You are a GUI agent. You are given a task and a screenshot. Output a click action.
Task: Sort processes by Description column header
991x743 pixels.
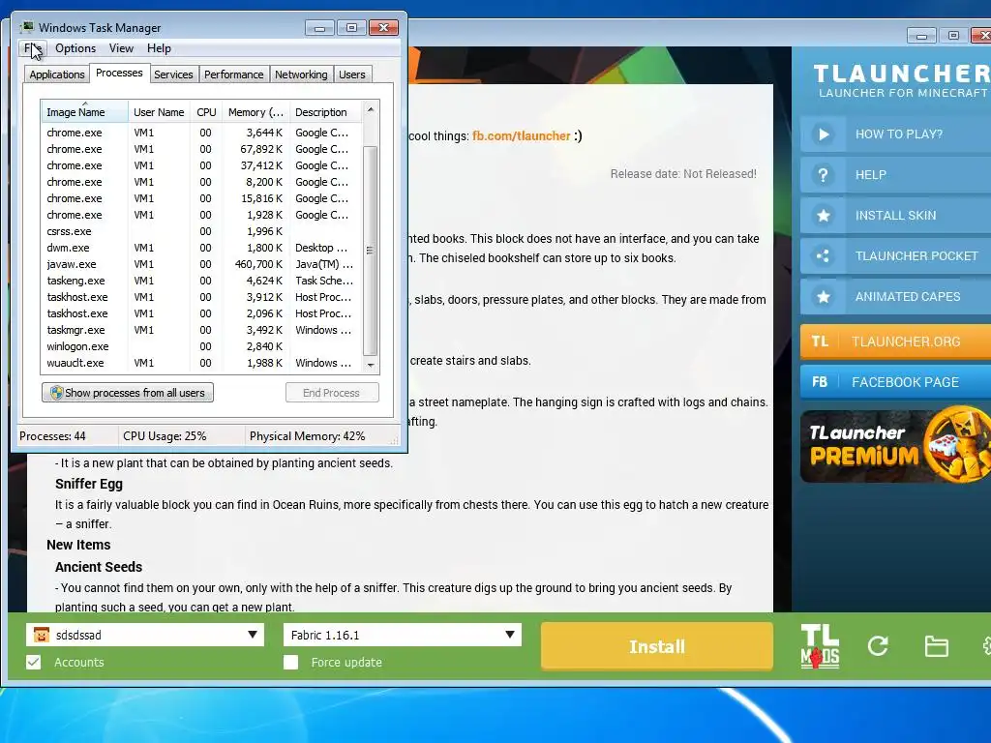(325, 112)
